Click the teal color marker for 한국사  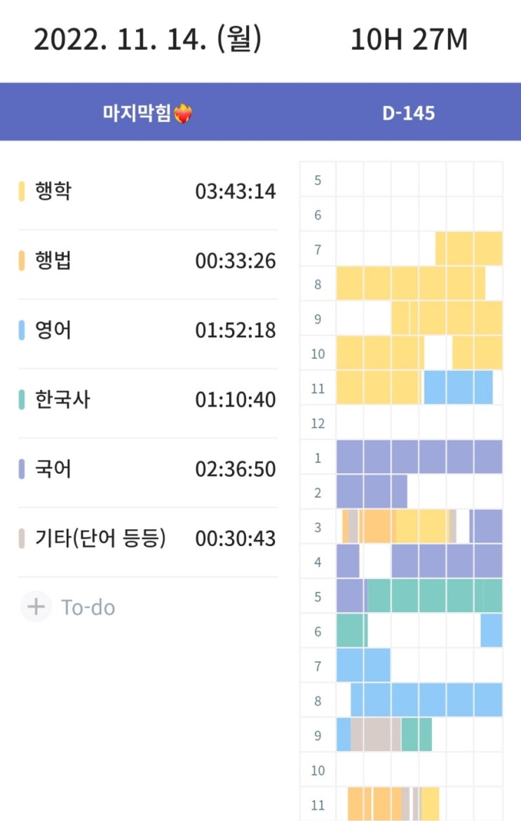tap(22, 400)
